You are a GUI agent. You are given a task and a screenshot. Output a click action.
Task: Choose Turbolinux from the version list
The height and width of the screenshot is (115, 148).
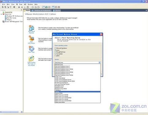[78, 90]
